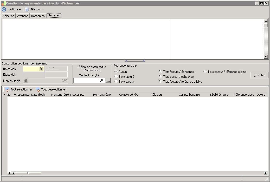270x182 pixels.
Task: Click the Exécuter button
Action: [259, 75]
